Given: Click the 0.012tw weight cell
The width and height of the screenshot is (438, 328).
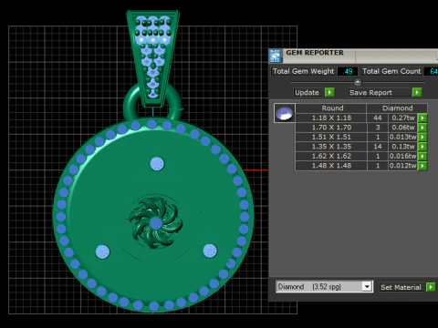Looking at the screenshot, I should pyautogui.click(x=402, y=166).
